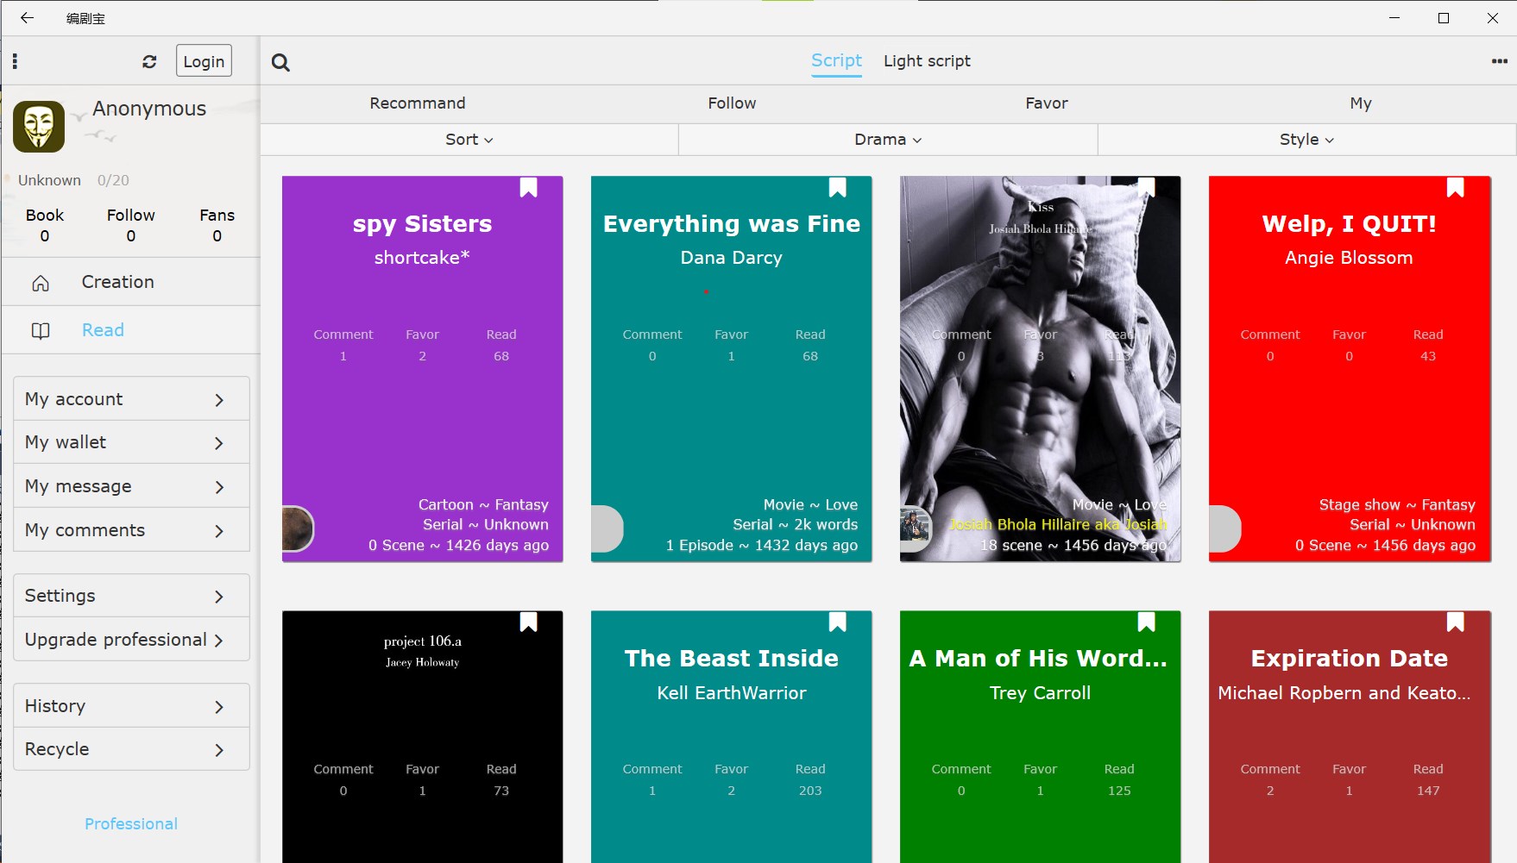
Task: Expand My wallet
Action: coord(131,442)
